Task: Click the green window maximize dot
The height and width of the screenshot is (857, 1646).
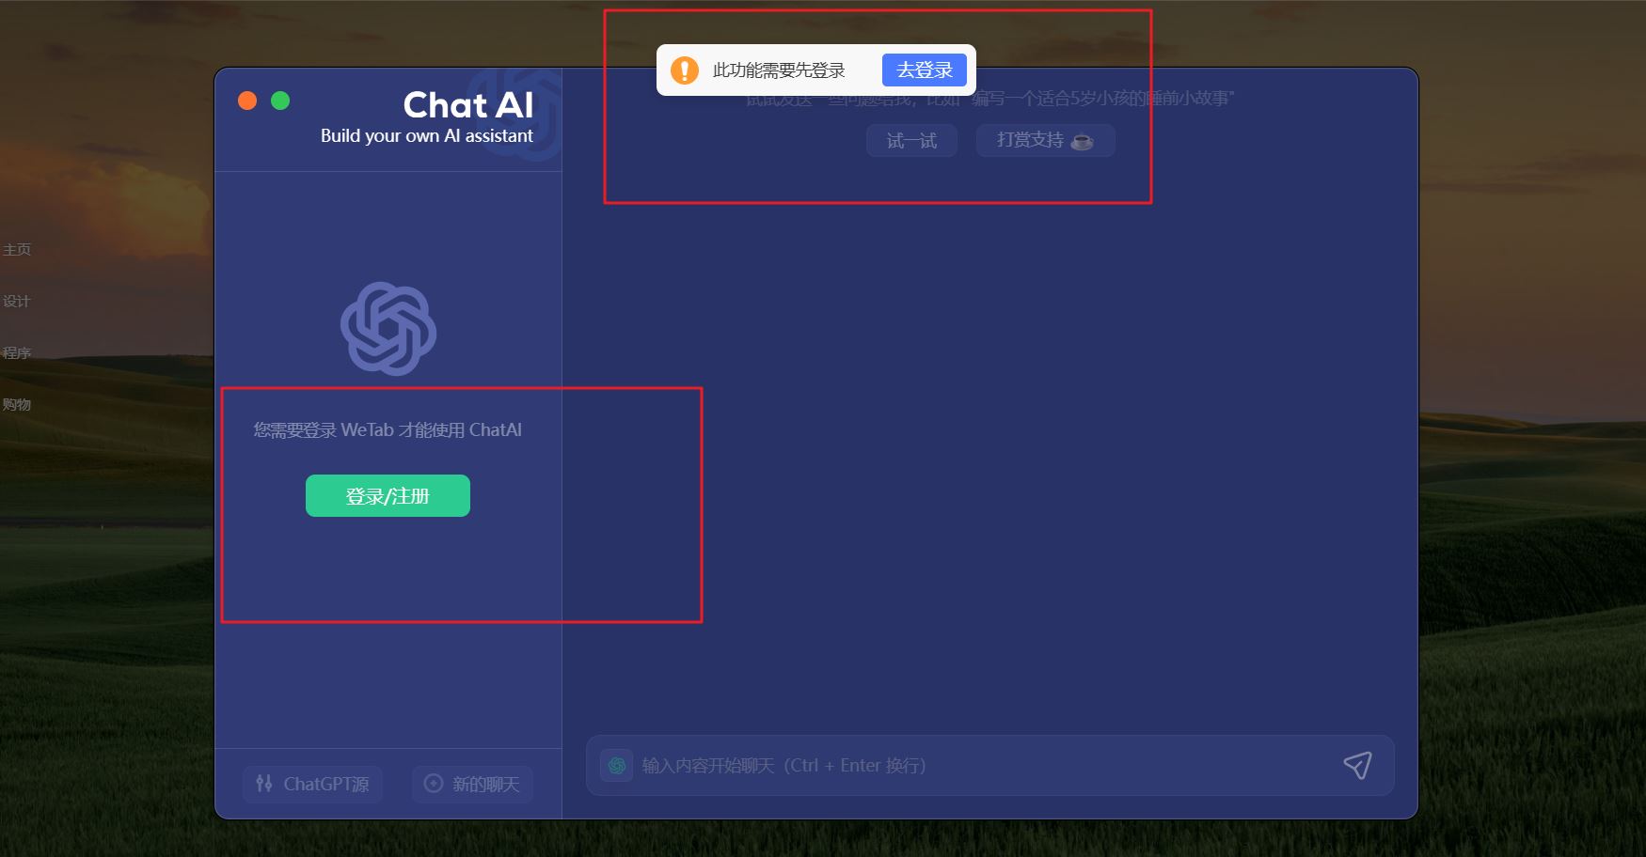Action: (280, 101)
